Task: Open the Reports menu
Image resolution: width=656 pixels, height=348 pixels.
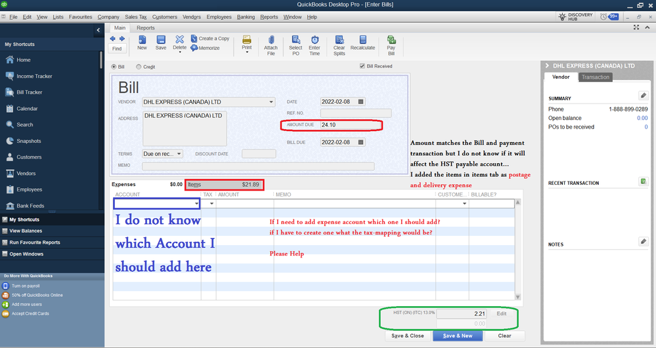Action: pos(269,17)
